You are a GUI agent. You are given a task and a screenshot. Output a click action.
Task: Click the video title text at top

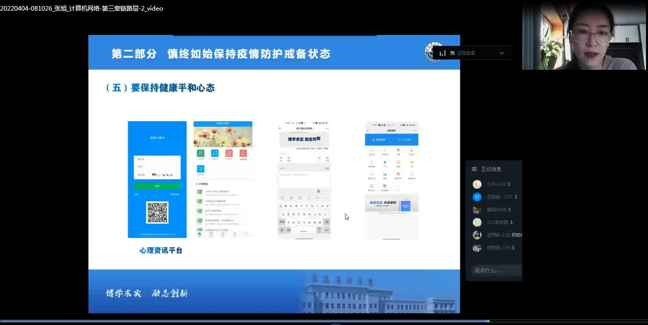tap(82, 8)
